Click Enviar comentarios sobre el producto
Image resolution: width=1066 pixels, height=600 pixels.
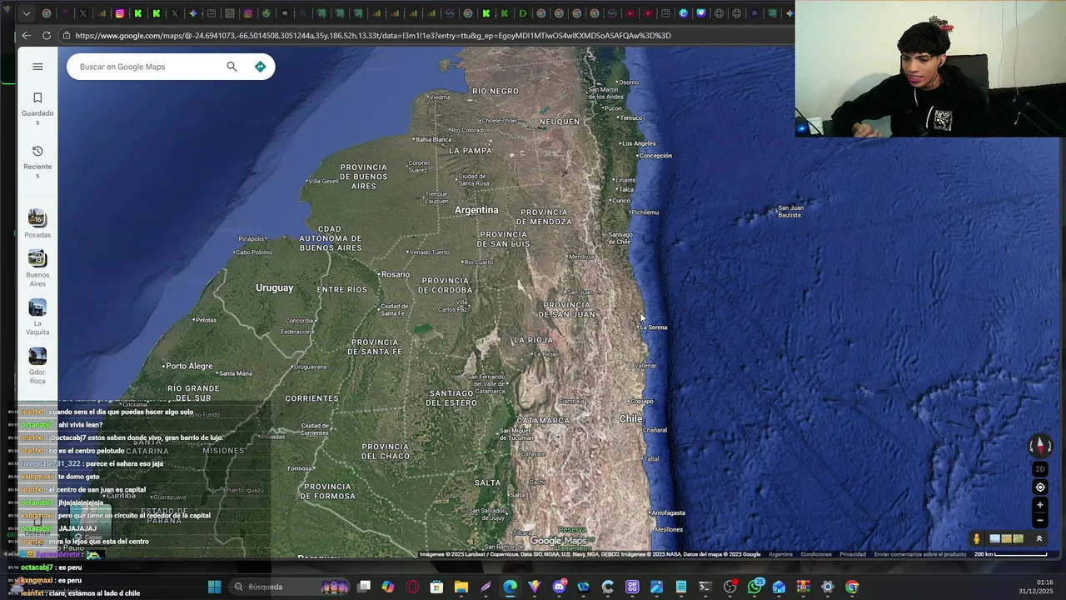point(919,554)
